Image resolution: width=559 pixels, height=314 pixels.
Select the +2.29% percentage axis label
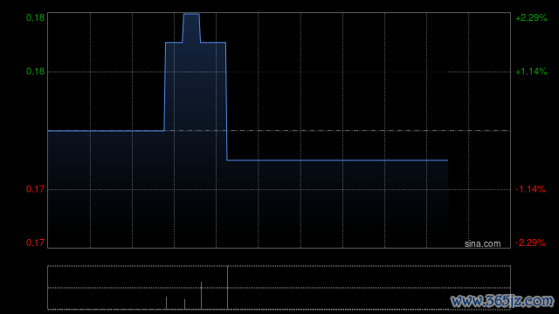[531, 17]
